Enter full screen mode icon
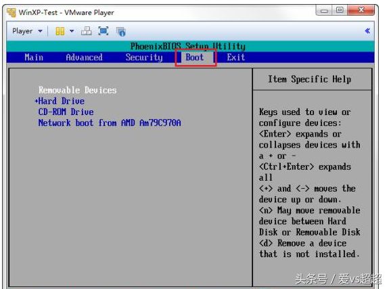This screenshot has height=289, width=389. (x=104, y=30)
